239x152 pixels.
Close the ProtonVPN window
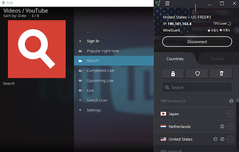tap(234, 3)
